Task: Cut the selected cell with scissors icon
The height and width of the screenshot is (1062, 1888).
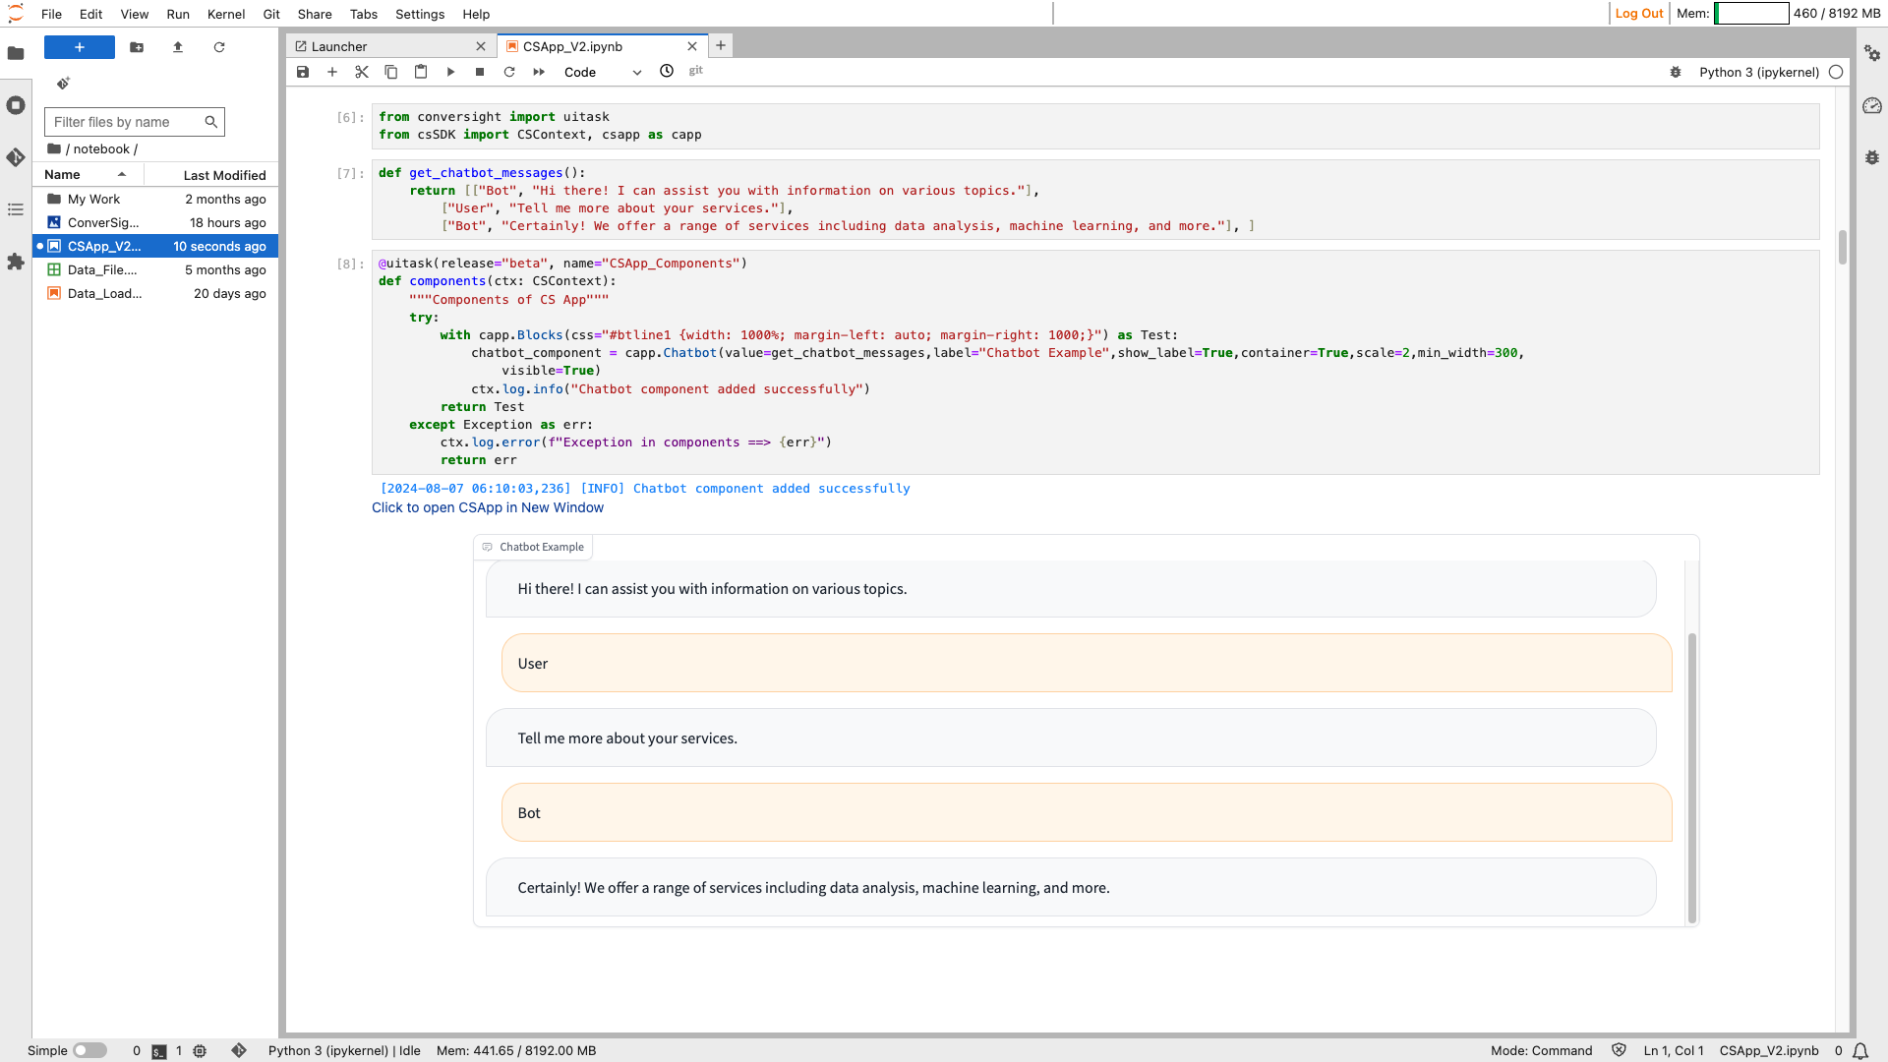Action: tap(362, 72)
